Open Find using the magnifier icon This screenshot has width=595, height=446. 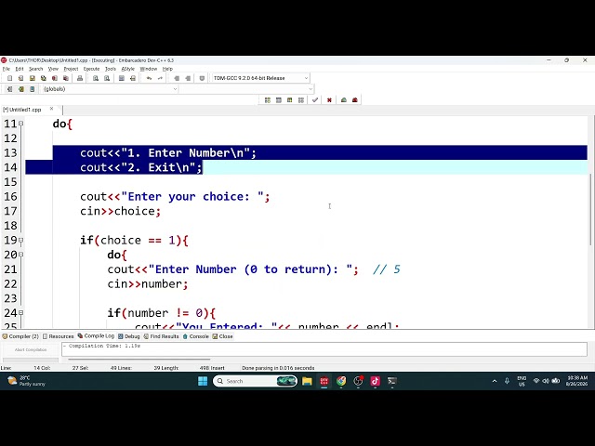(x=96, y=78)
